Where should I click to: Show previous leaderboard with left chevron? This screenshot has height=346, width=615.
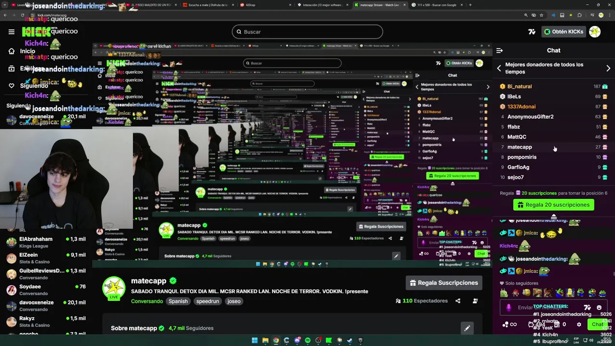click(x=499, y=68)
